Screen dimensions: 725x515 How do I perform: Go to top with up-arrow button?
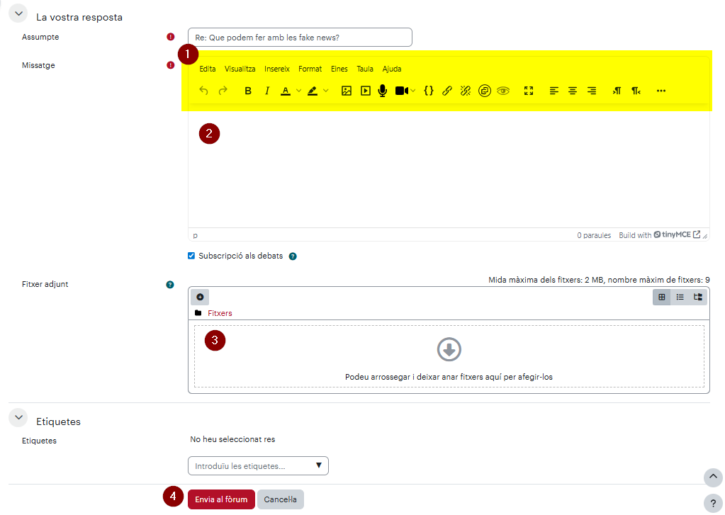(x=713, y=477)
